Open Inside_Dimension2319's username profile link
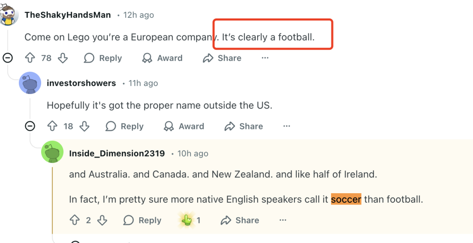This screenshot has width=473, height=243. (117, 153)
